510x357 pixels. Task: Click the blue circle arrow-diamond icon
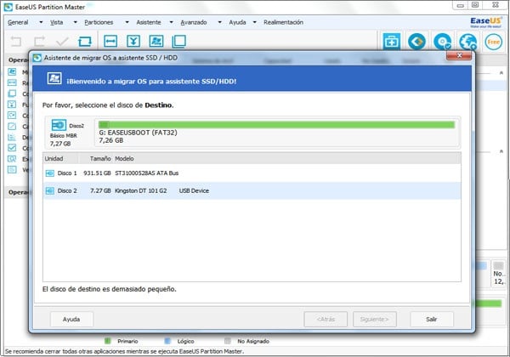(416, 42)
